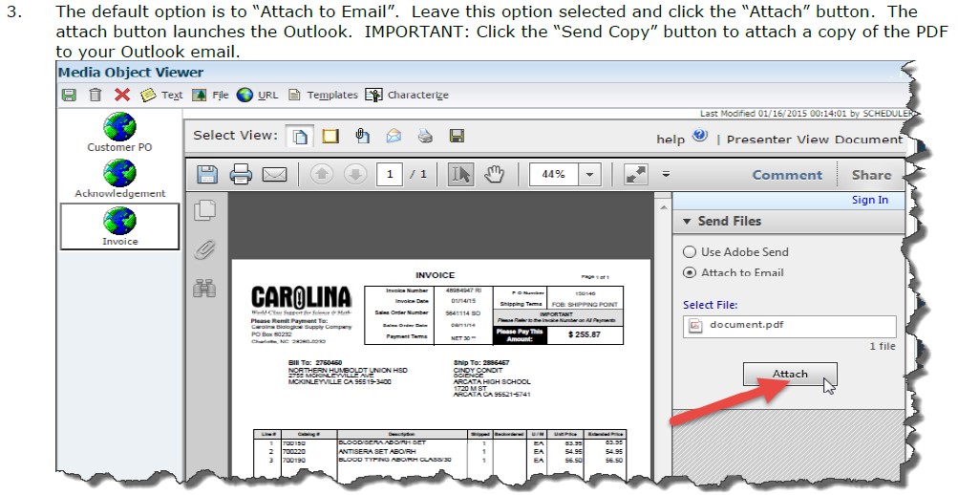Click the fit-to-window expand arrows icon

coord(636,175)
